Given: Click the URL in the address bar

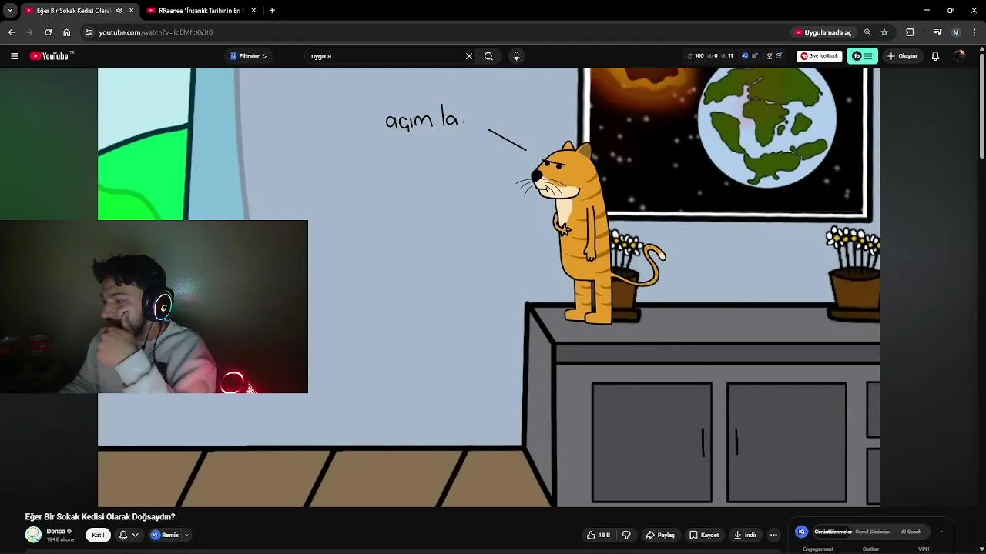Looking at the screenshot, I should click(156, 32).
